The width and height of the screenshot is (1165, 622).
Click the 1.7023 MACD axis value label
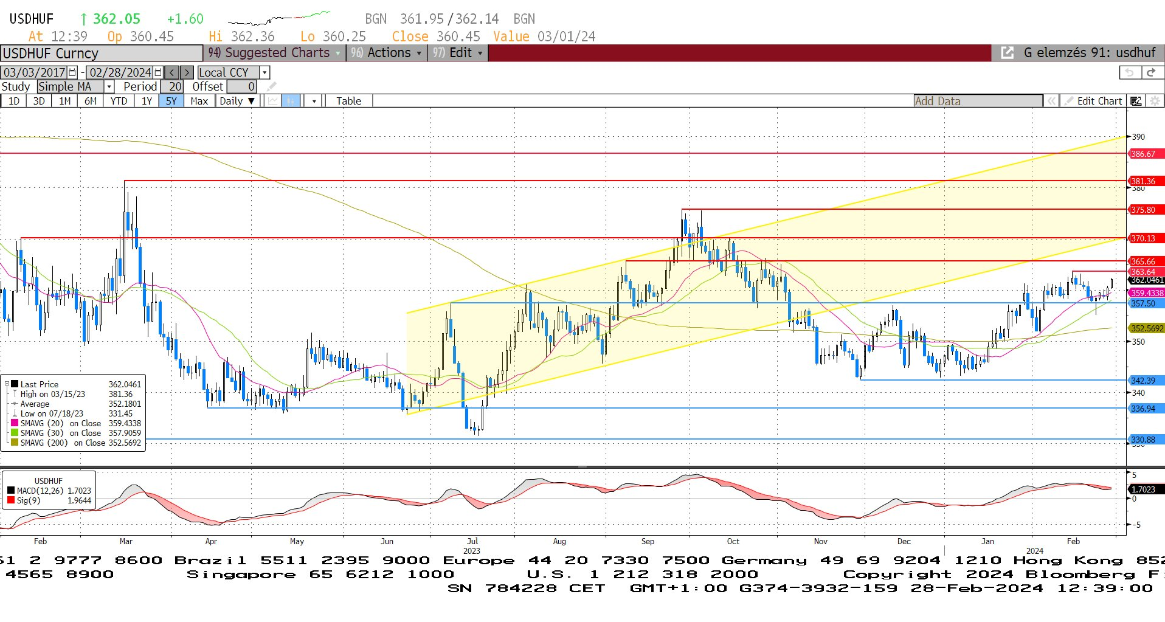coord(1146,489)
